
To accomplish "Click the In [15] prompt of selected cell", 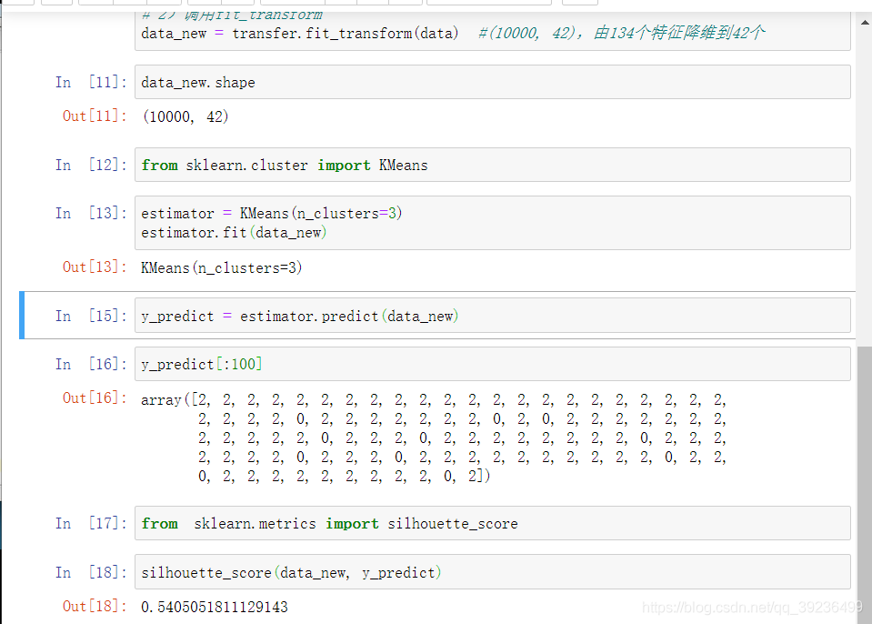I will (x=91, y=316).
